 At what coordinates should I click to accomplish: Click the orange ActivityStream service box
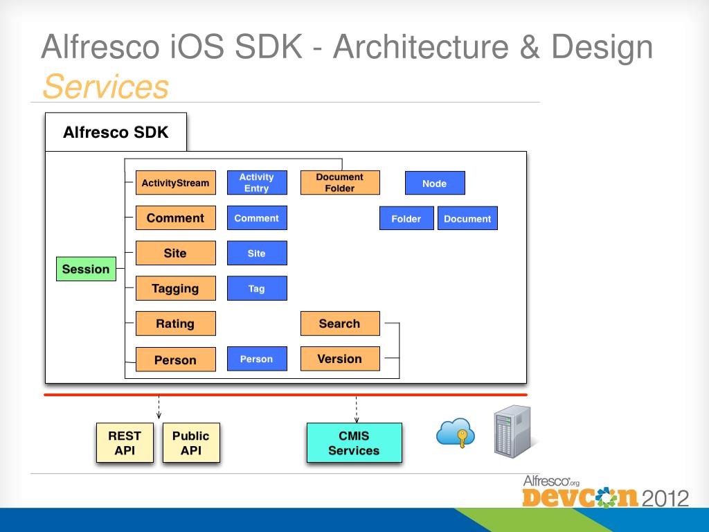[x=175, y=183]
